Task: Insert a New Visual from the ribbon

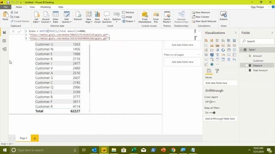Action: (97, 17)
